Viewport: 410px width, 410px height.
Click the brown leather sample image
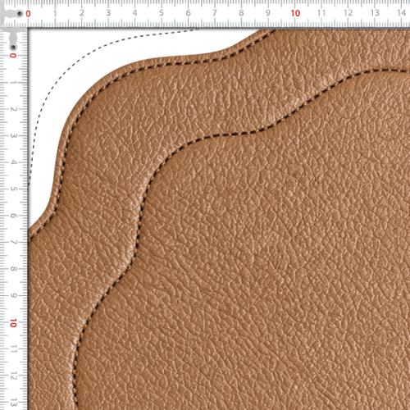pos(219,219)
